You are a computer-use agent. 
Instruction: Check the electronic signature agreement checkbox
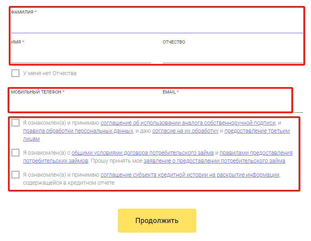coord(16,123)
